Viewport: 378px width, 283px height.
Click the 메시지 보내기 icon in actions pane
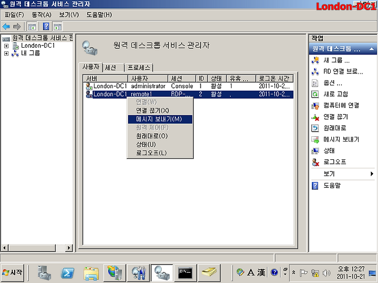point(316,139)
